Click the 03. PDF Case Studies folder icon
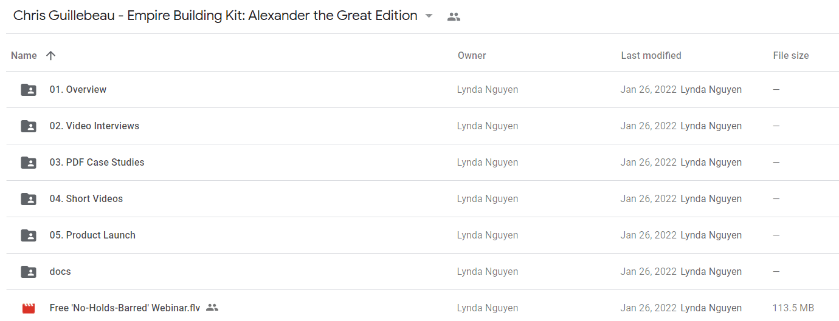 pyautogui.click(x=29, y=163)
